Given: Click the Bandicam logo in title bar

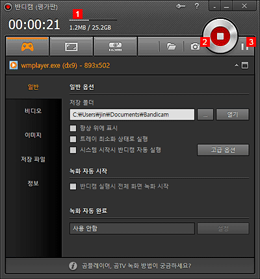Looking at the screenshot, I should tap(8, 7).
